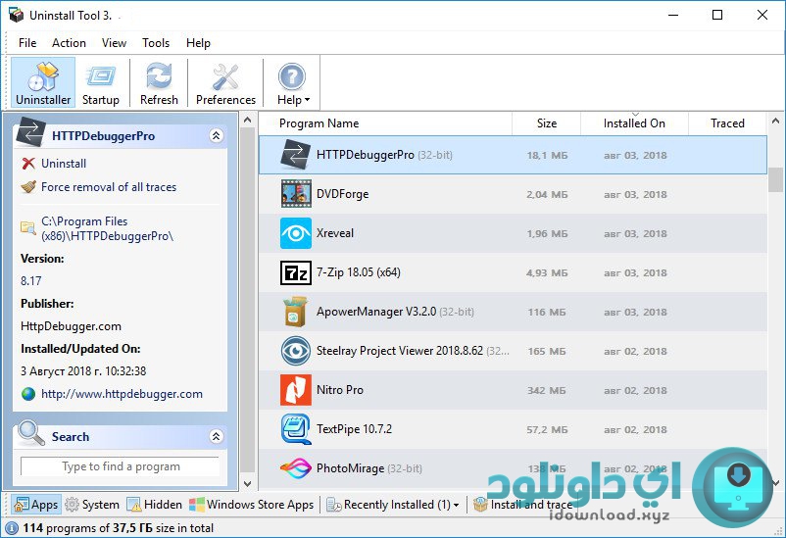Select the Nitro Pro entry

[x=340, y=390]
